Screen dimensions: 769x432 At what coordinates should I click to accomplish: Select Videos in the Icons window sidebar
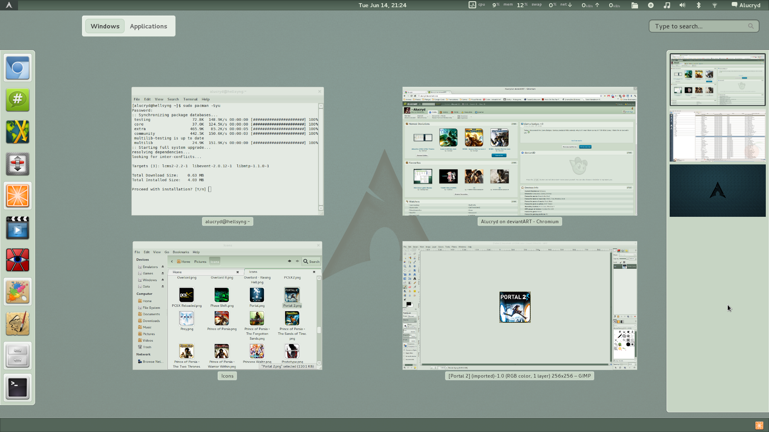145,340
